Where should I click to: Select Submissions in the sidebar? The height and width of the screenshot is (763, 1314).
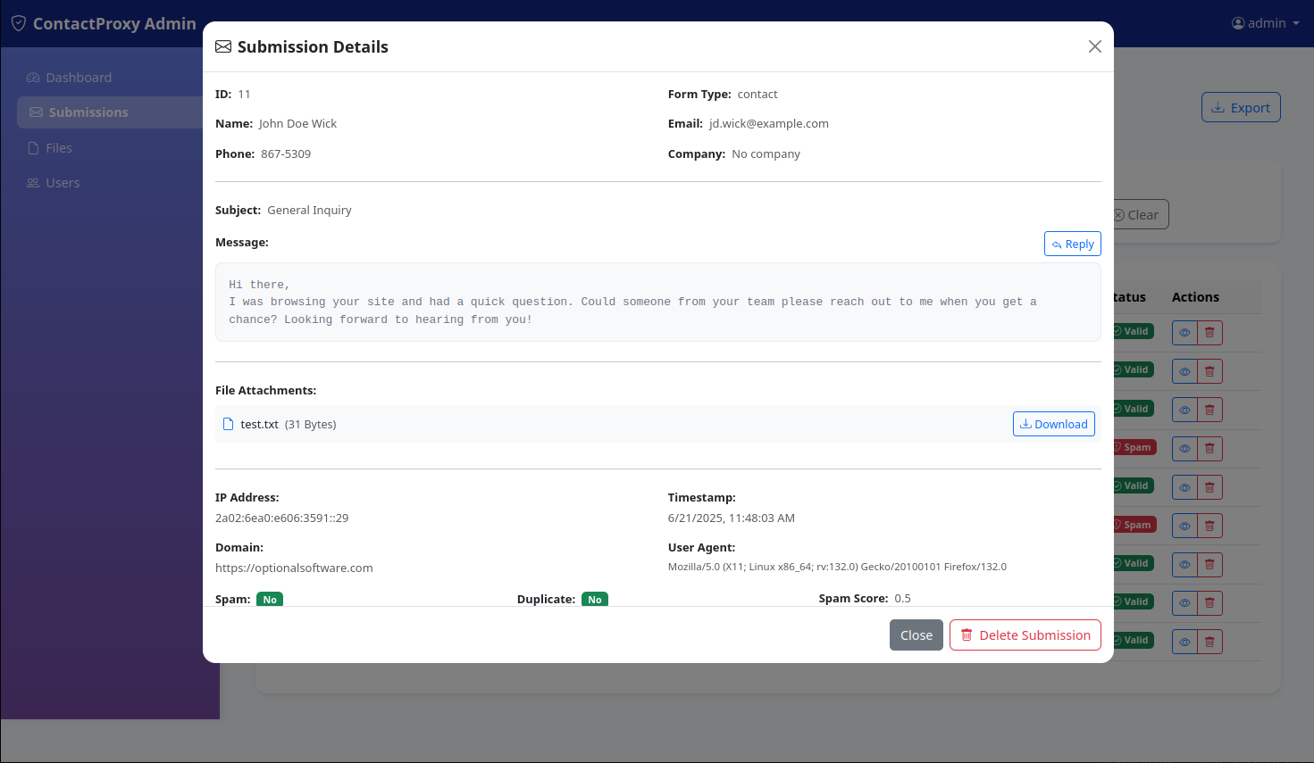[88, 112]
